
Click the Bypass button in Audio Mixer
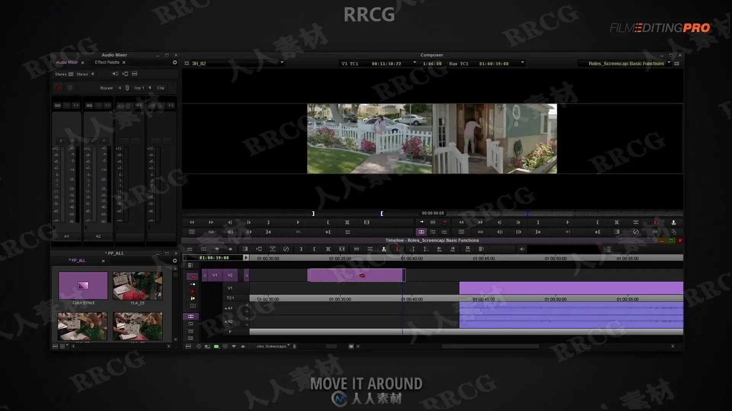pos(106,88)
